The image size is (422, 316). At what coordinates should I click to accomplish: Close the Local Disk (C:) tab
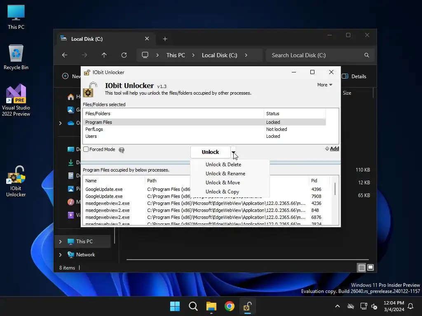[147, 39]
